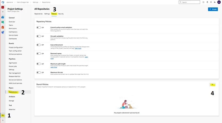Open Release retention settings
Screen dimensions: 222x123
(15, 77)
